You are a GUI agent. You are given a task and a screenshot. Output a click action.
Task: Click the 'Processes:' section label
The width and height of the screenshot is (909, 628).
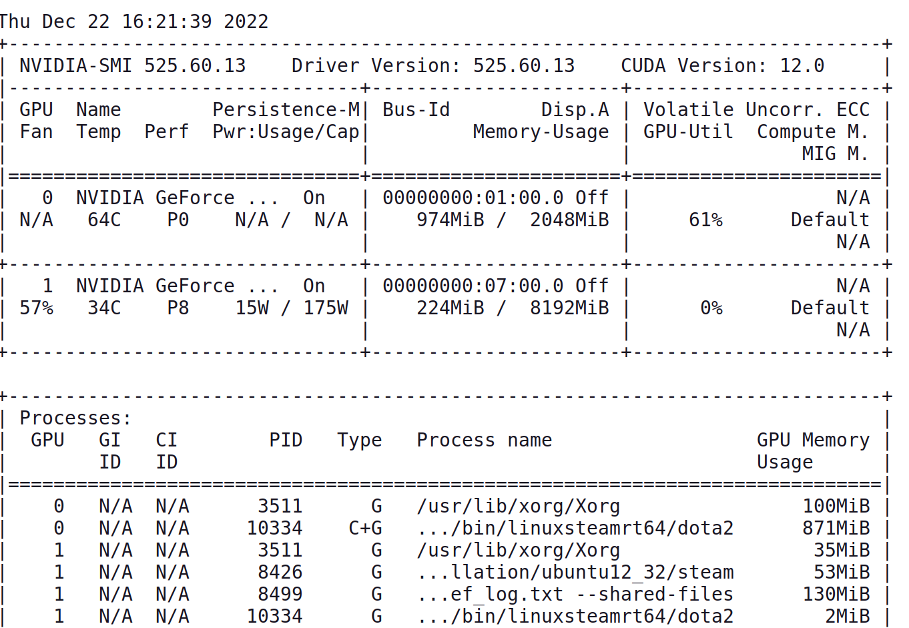pos(75,418)
